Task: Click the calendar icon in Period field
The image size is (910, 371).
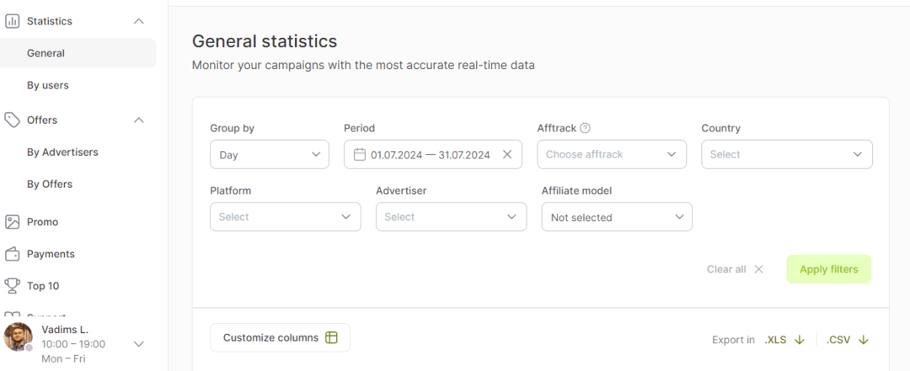Action: point(360,154)
